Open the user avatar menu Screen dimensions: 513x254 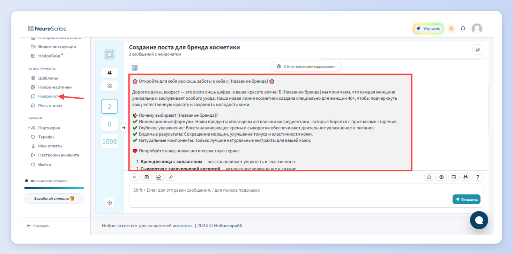pos(477,29)
